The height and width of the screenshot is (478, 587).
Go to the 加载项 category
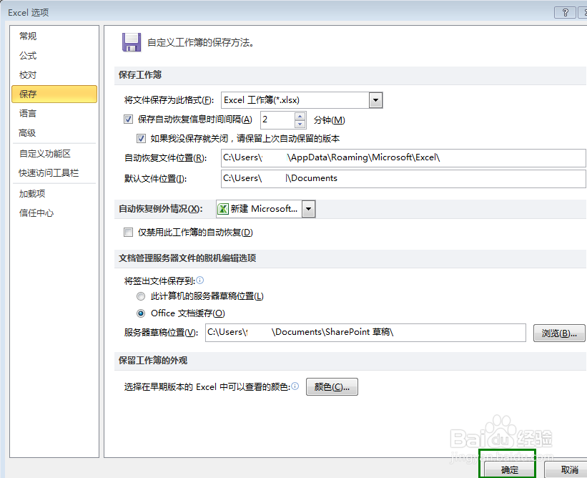(x=32, y=194)
